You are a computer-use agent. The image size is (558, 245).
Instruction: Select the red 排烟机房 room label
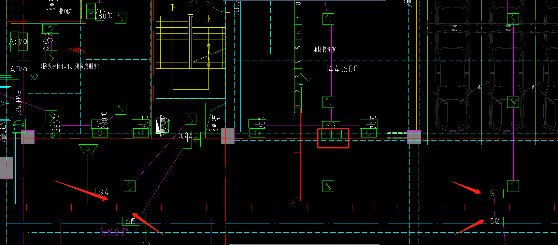77,50
